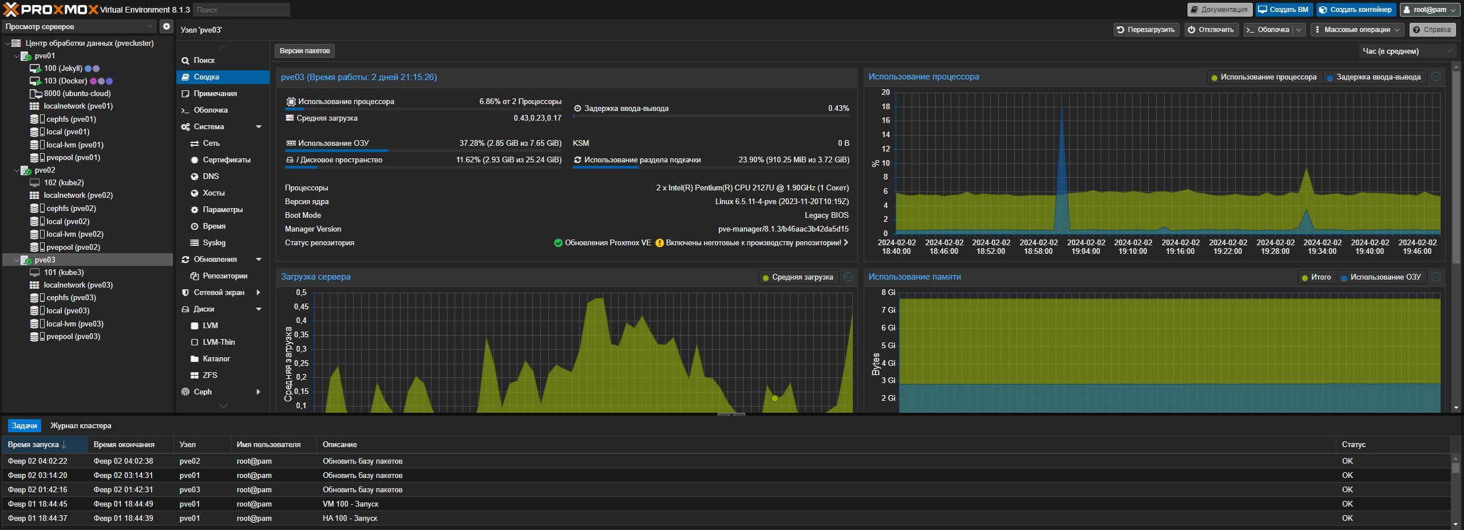Expand the Ceph submenu
1464x530 pixels.
(x=259, y=392)
